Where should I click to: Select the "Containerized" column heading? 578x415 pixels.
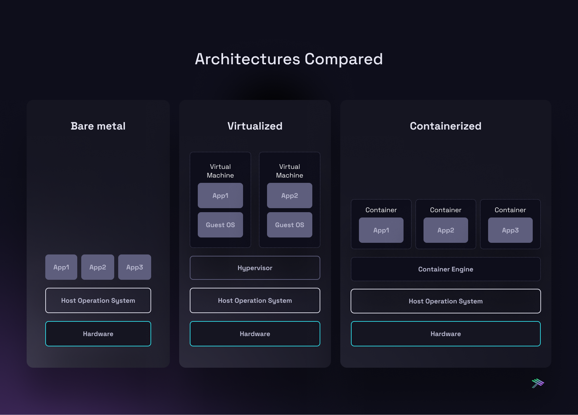click(x=445, y=126)
